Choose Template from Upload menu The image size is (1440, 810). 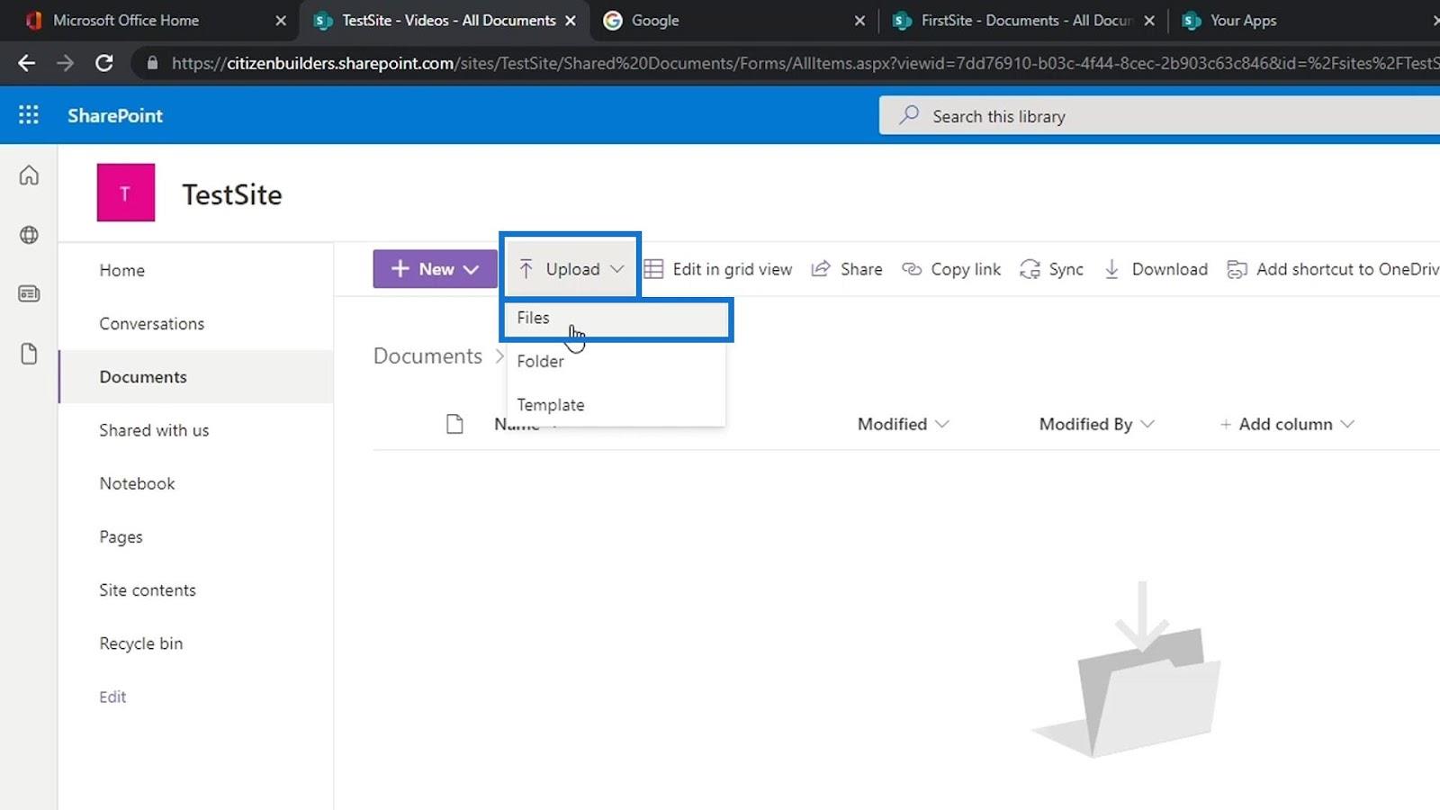pyautogui.click(x=616, y=405)
